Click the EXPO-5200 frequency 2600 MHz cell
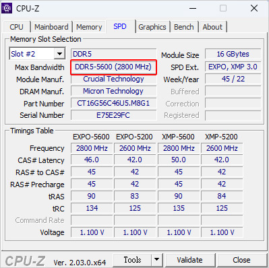This screenshot has height=268, width=269. [x=135, y=148]
